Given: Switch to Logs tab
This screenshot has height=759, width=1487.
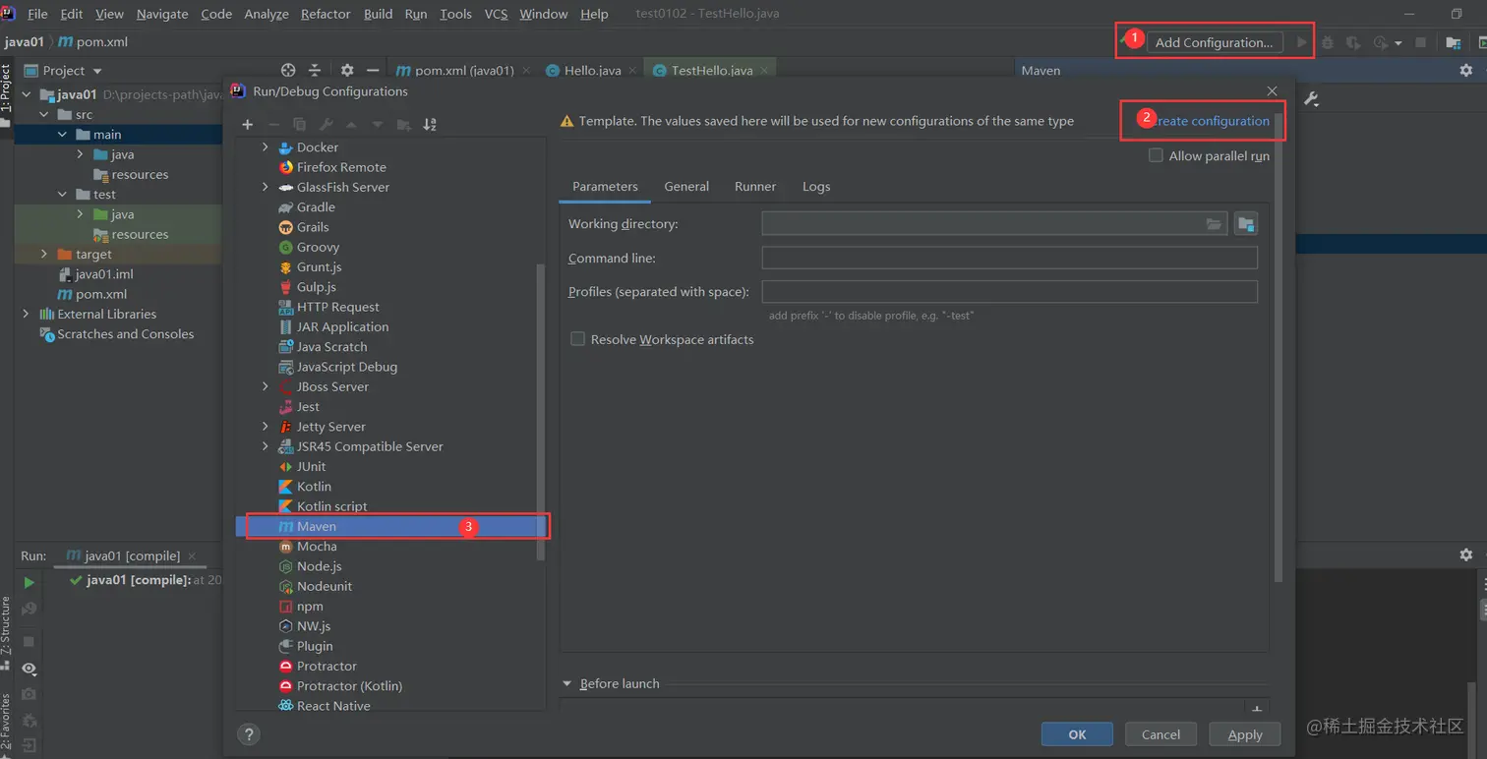Looking at the screenshot, I should coord(816,187).
